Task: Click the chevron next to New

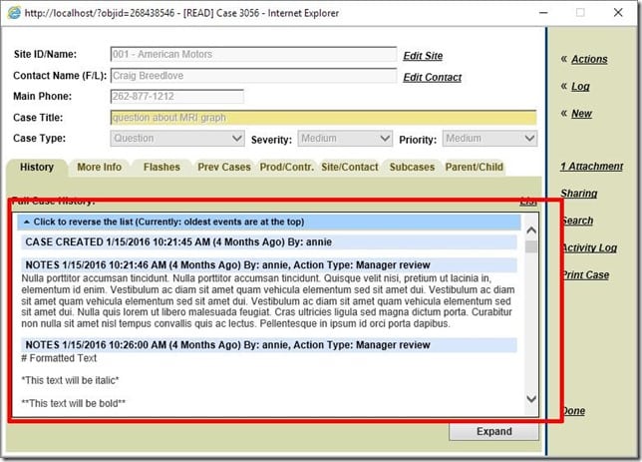Action: (564, 113)
